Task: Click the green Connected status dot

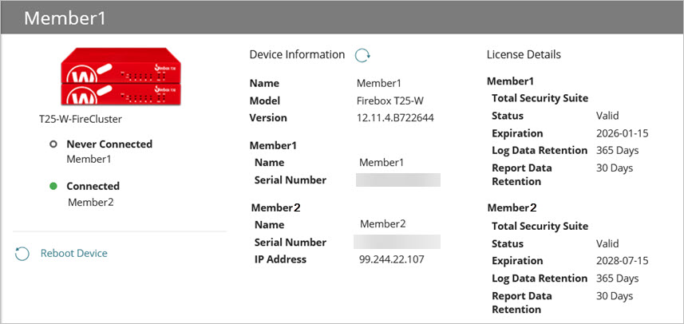Action: (x=53, y=186)
